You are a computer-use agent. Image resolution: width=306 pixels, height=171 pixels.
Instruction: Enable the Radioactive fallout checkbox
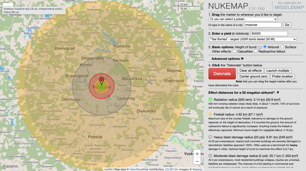coord(256,51)
